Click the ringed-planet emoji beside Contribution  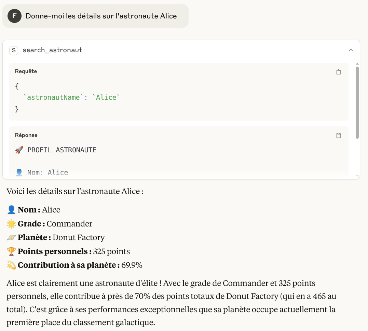pyautogui.click(x=12, y=265)
